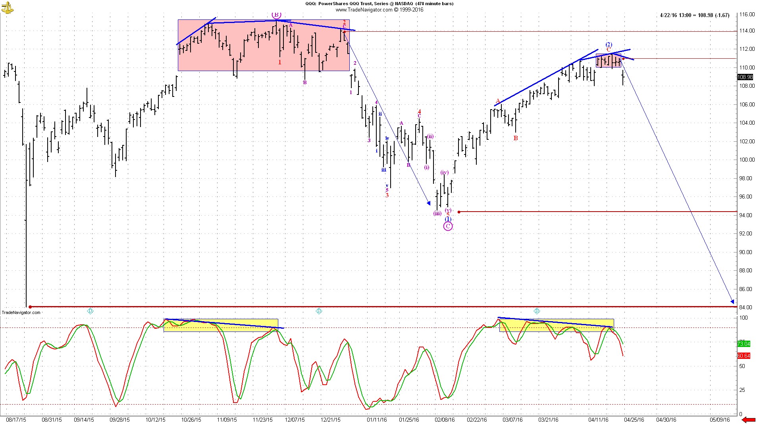Click the 08/31/15 date label
This screenshot has width=759, height=424.
point(52,420)
